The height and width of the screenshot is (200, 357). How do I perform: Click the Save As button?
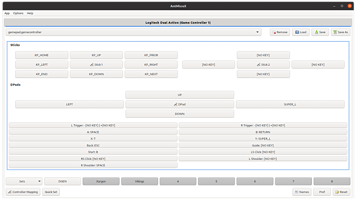click(x=340, y=32)
